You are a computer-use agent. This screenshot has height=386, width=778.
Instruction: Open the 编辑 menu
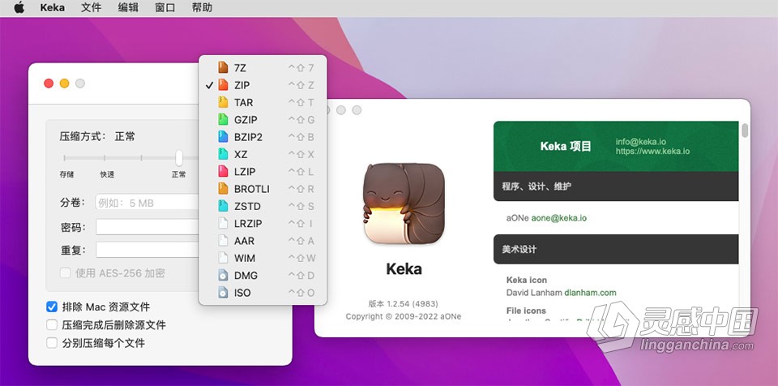128,8
